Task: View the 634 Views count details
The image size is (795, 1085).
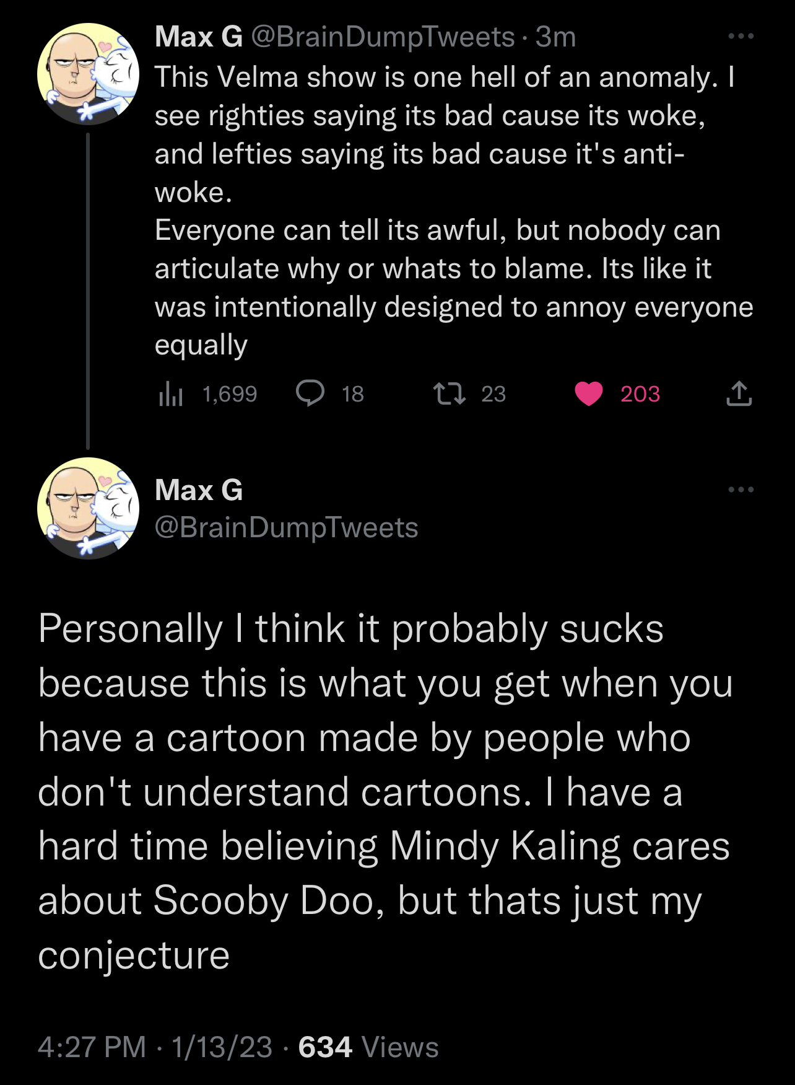Action: (368, 1047)
